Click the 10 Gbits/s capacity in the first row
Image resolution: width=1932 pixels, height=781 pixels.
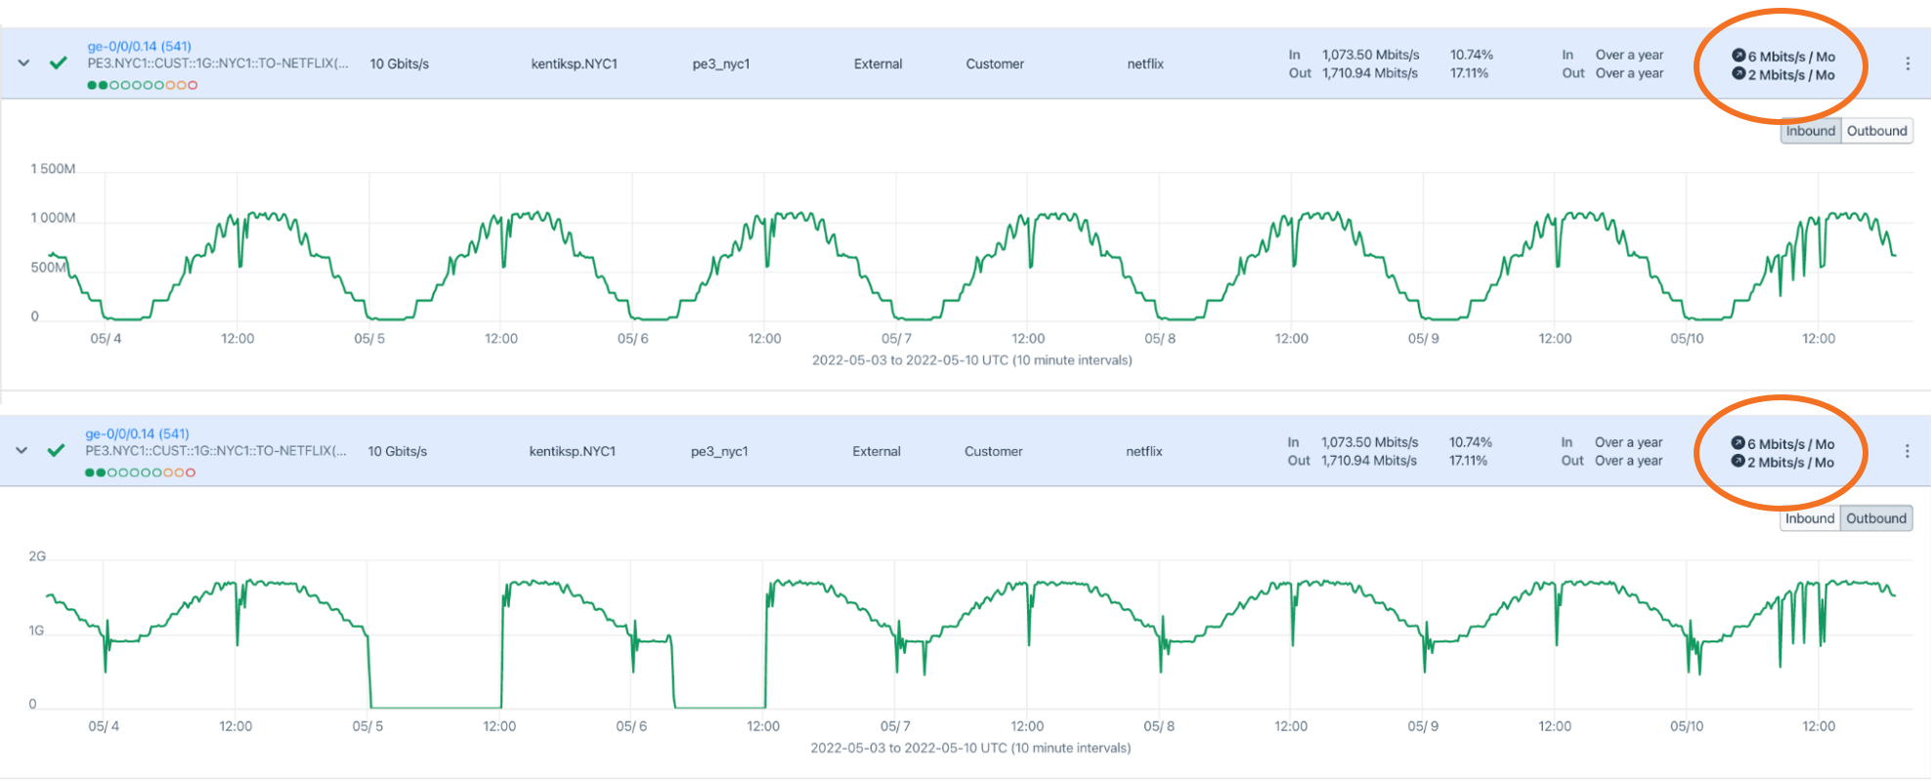[x=400, y=64]
